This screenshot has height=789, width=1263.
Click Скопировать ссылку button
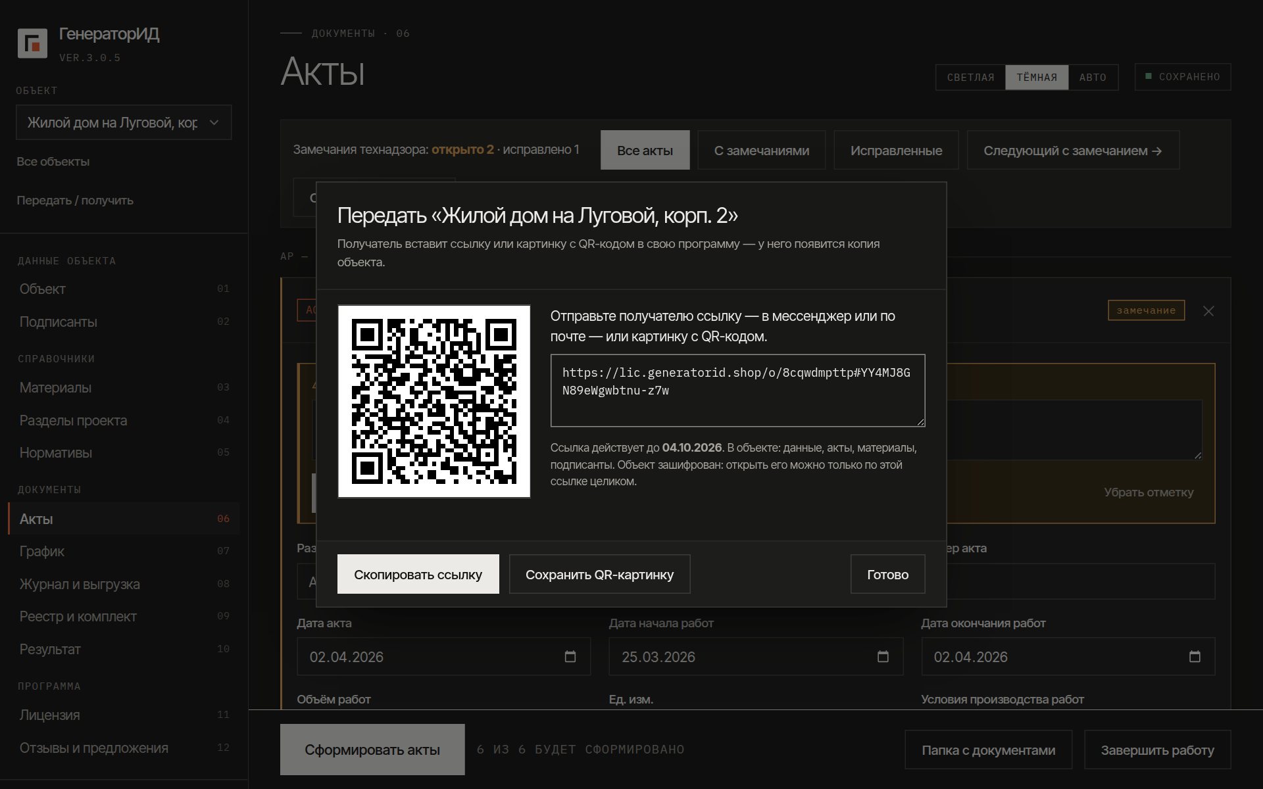click(x=418, y=574)
